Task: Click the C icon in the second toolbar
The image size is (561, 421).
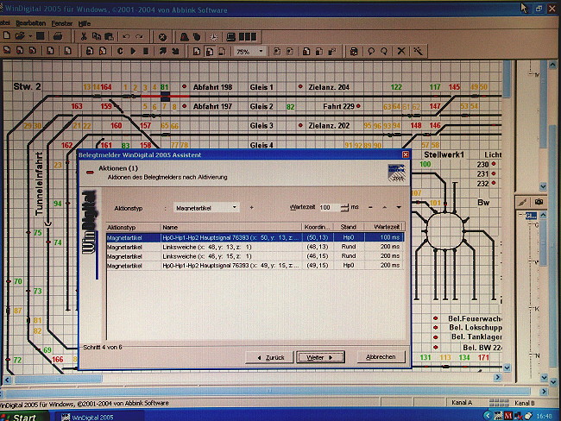Action: click(120, 51)
